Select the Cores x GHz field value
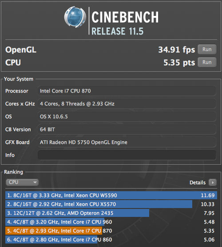 pyautogui.click(x=127, y=104)
